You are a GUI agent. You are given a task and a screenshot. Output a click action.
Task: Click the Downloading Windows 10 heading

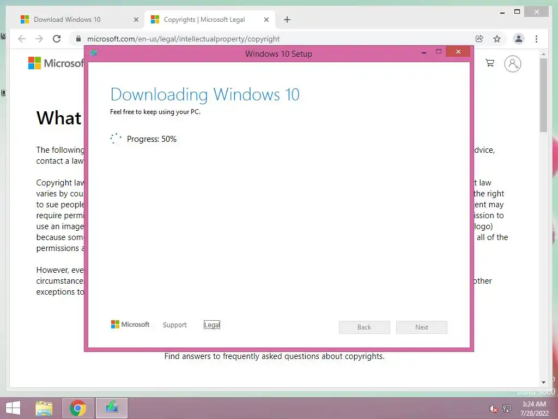tap(205, 94)
